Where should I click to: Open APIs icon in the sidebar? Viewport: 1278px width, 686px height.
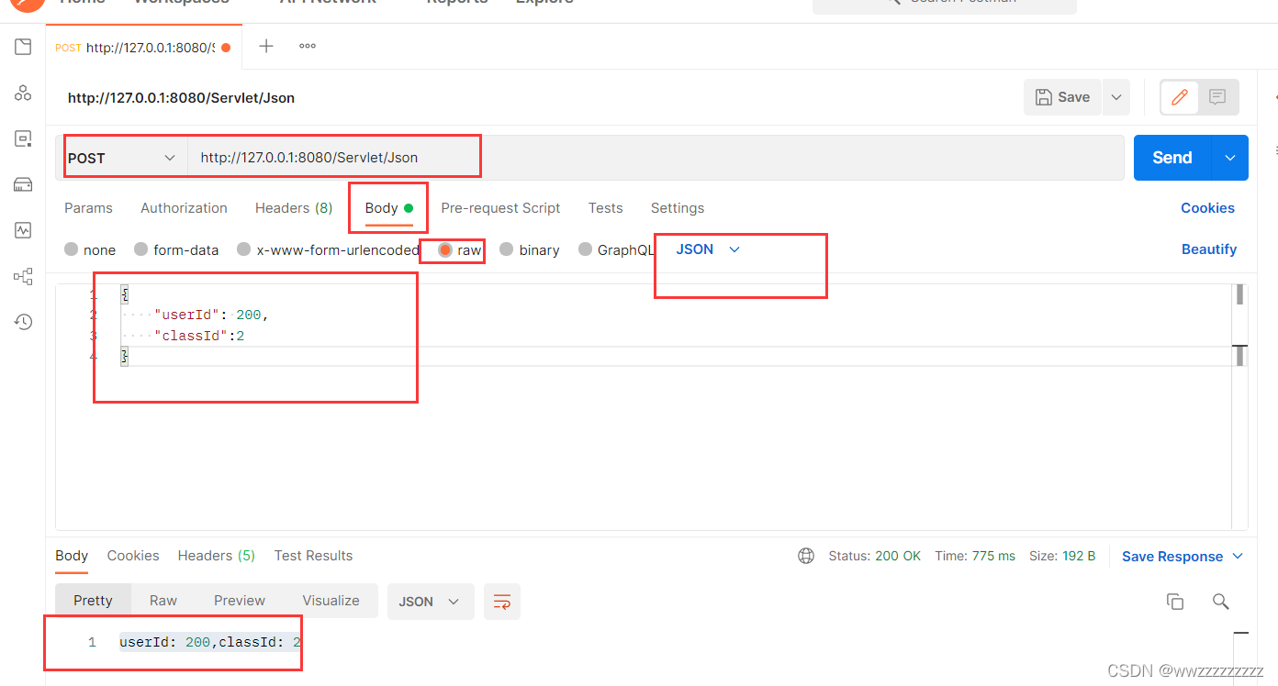point(23,93)
